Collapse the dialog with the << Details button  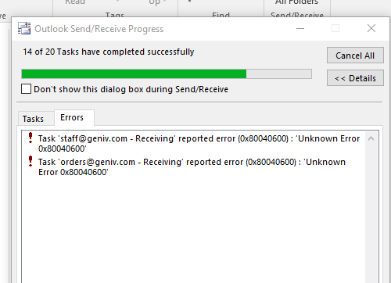355,78
